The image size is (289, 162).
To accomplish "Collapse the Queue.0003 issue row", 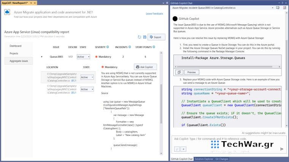I will coord(42,57).
